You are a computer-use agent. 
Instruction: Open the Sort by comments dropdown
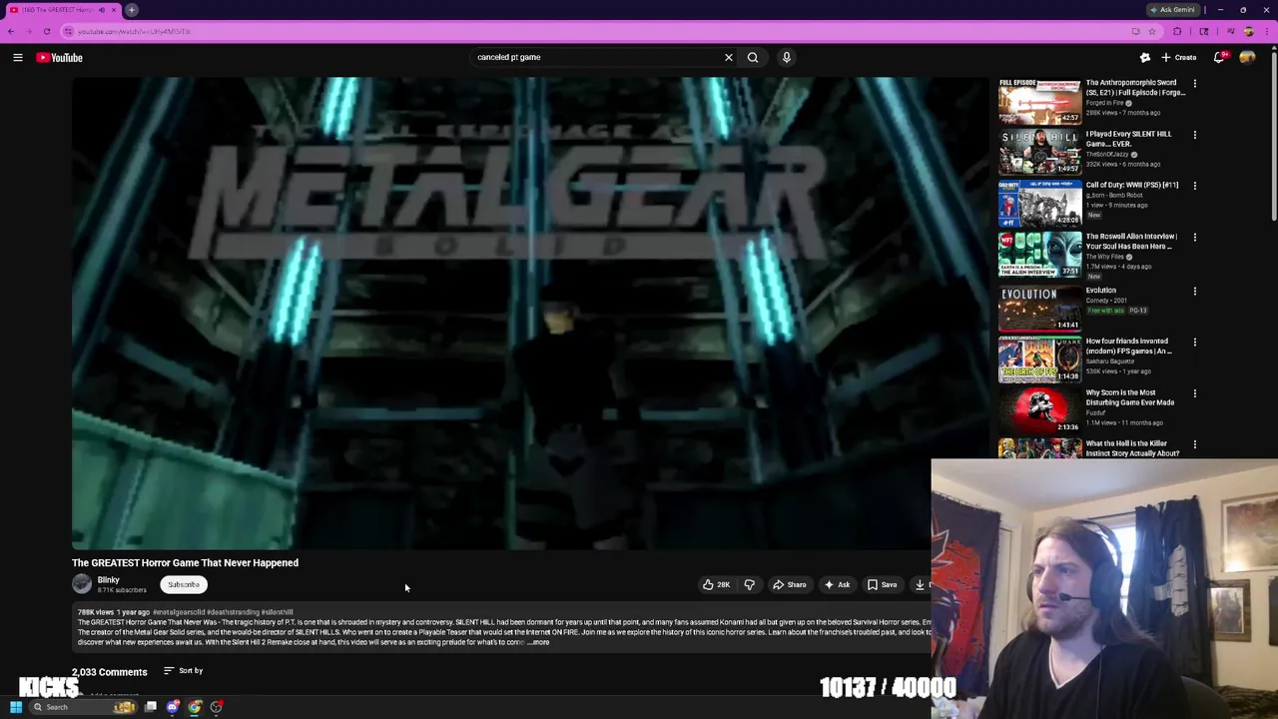click(184, 671)
